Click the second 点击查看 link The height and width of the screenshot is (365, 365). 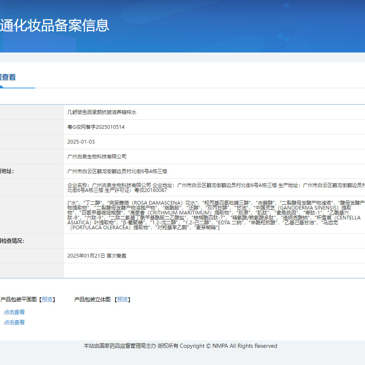pyautogui.click(x=14, y=322)
